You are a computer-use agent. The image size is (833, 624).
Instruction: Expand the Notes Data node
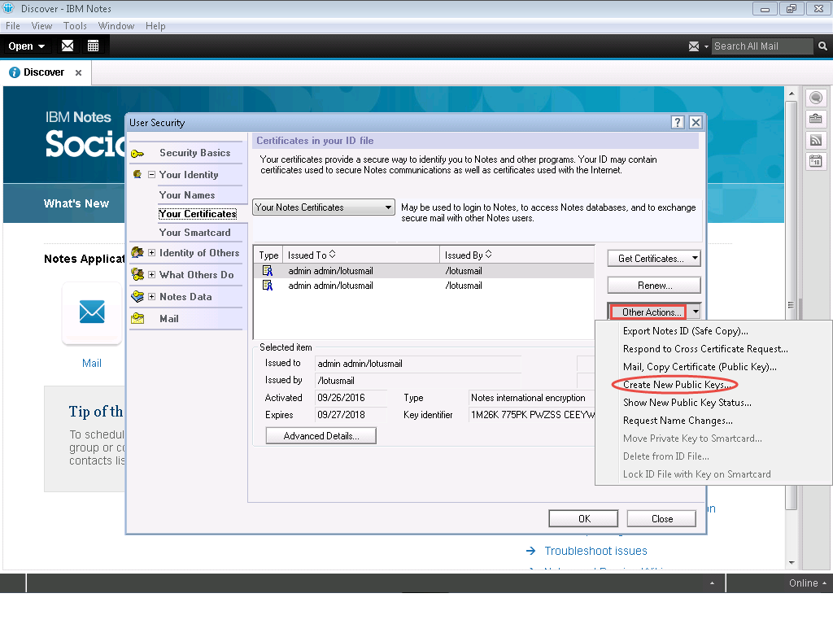[x=151, y=297]
